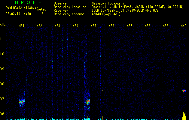The width and height of the screenshot is (189, 120).
Task: Click time axis marker 1439
Action: coord(165,26)
